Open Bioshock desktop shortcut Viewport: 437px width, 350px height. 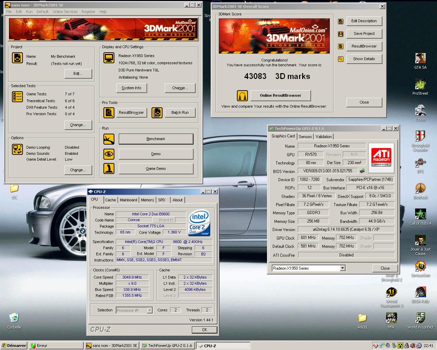pyautogui.click(x=420, y=191)
